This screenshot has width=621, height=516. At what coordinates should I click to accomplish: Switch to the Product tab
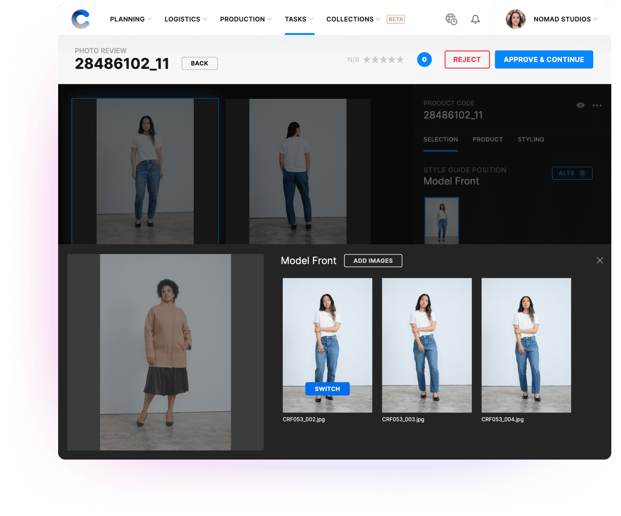click(x=488, y=139)
